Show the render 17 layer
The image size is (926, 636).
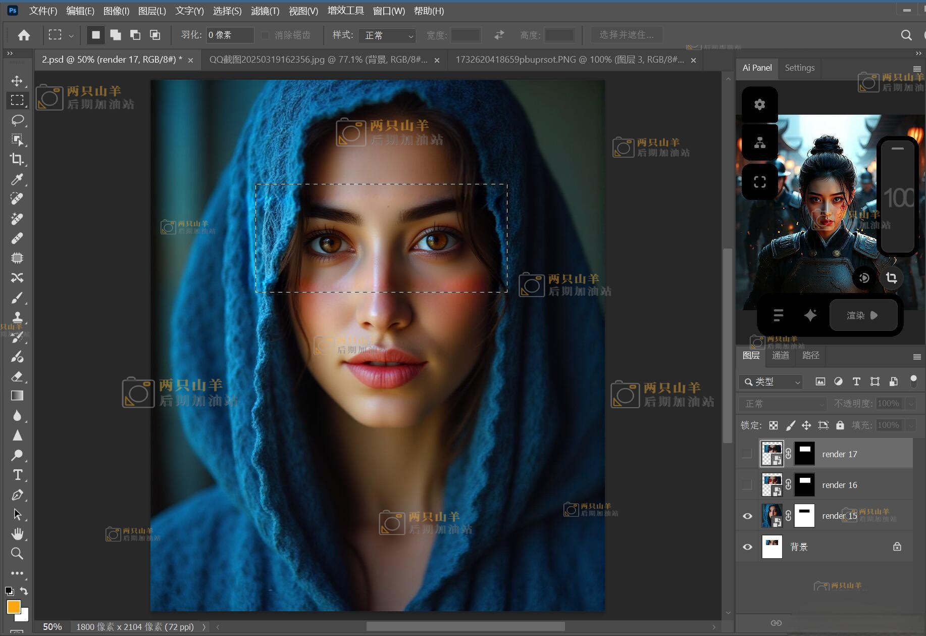tap(747, 454)
